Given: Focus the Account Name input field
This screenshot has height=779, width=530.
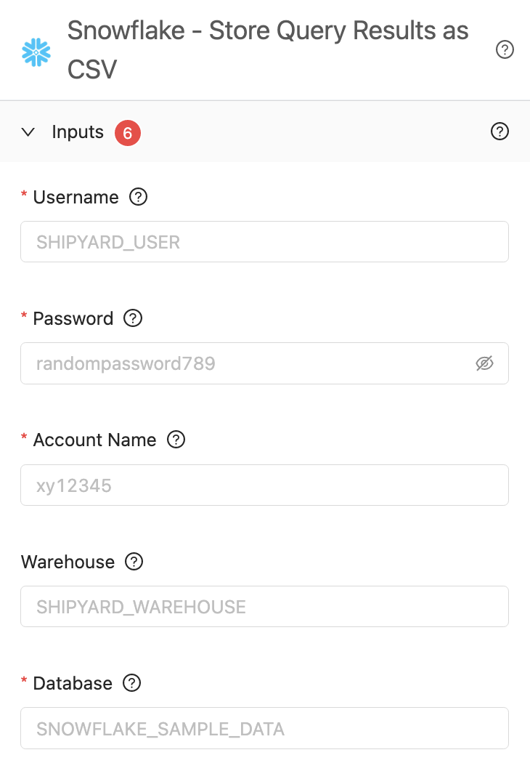Looking at the screenshot, I should click(x=264, y=485).
